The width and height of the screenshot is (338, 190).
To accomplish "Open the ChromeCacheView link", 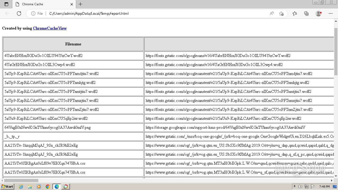I will click(x=50, y=28).
